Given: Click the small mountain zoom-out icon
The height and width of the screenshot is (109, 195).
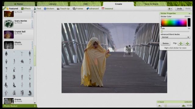Looking at the screenshot, I should point(160,105).
